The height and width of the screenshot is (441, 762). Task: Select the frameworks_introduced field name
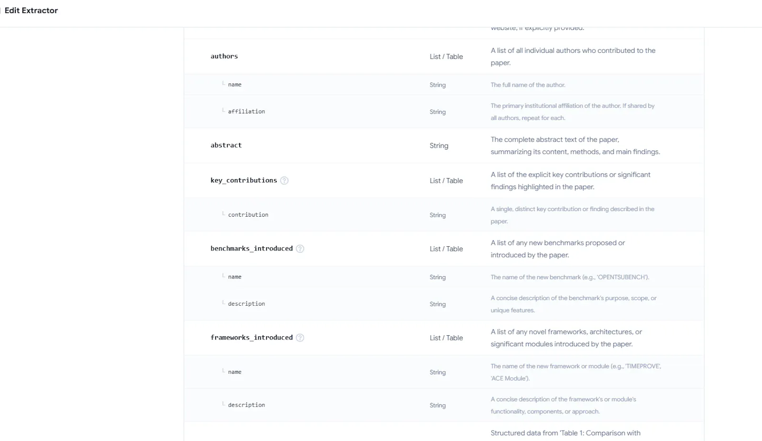point(252,338)
